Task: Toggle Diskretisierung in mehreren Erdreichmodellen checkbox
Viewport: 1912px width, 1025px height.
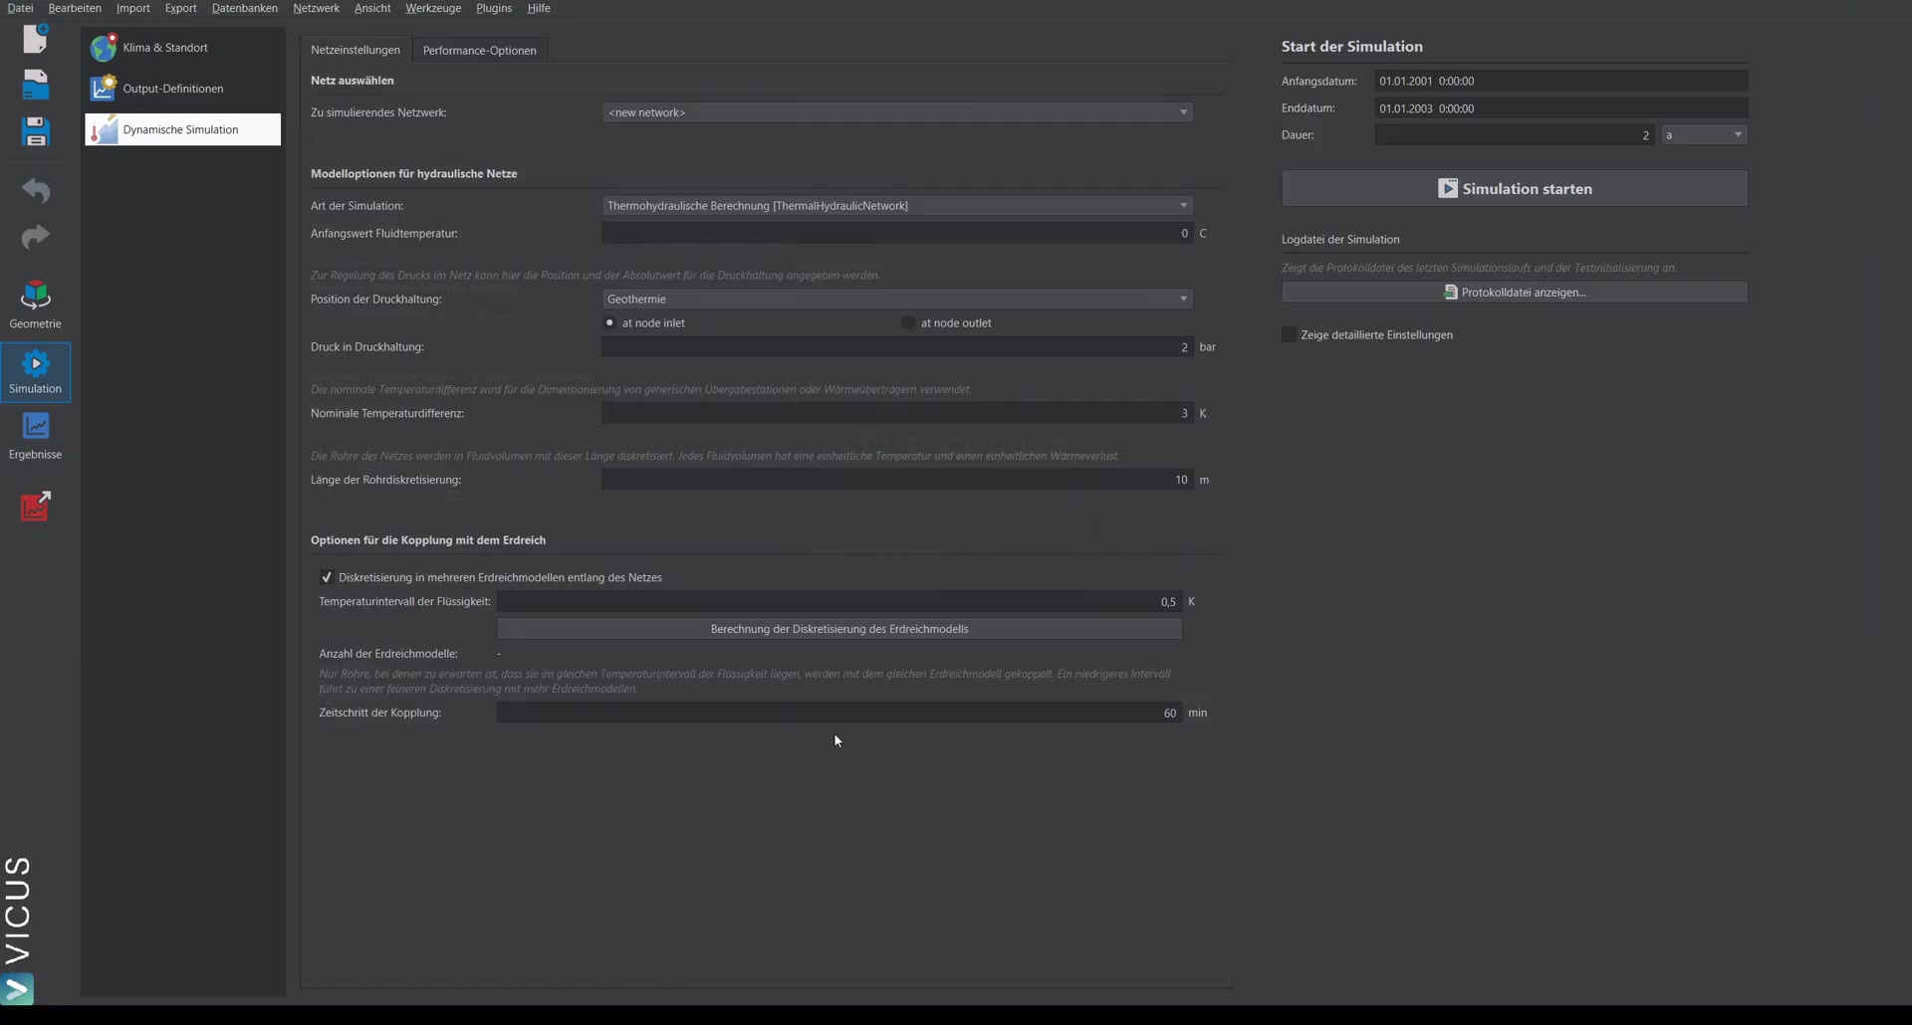Action: coord(327,577)
